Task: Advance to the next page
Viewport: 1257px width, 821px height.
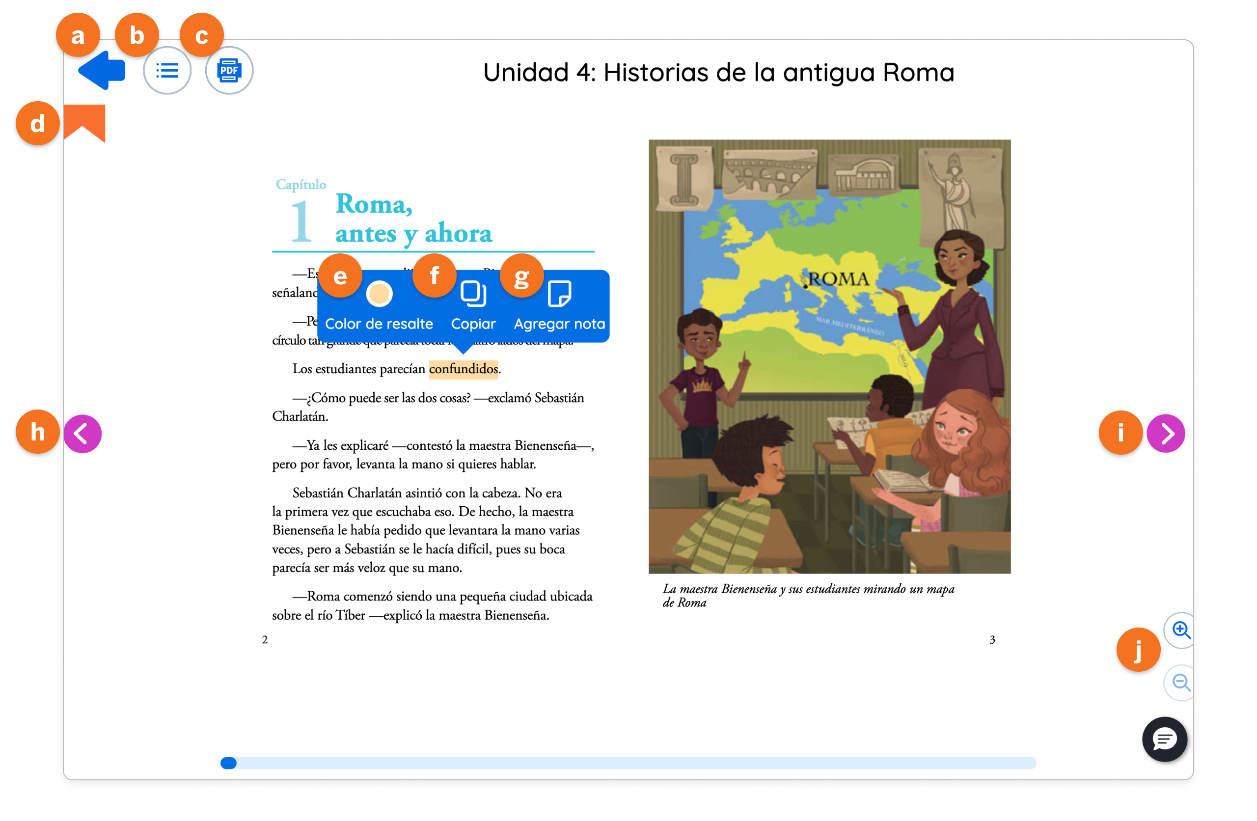Action: 1167,433
